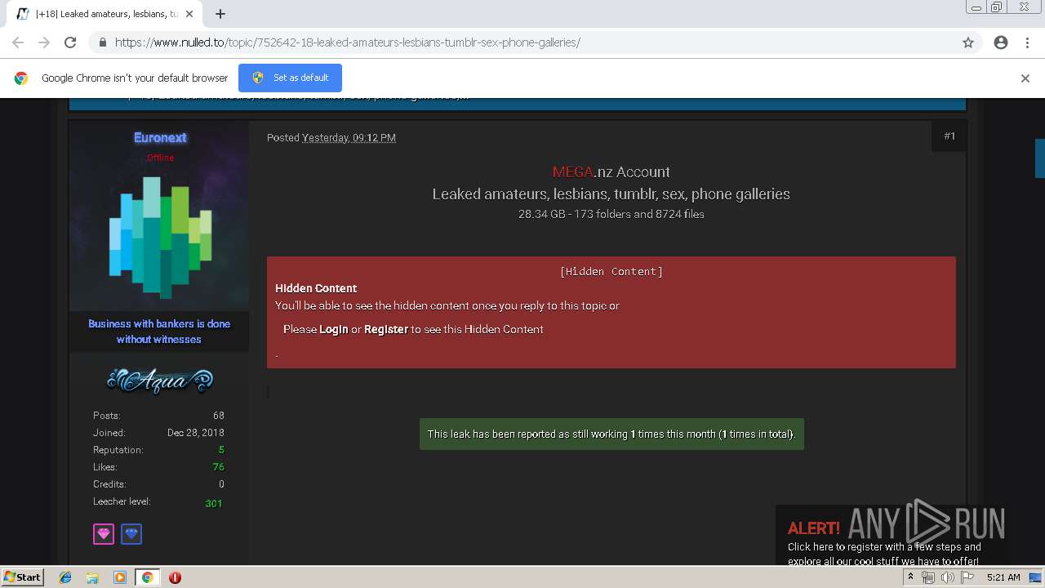Viewport: 1045px width, 588px height.
Task: Click the Register link in hidden content
Action: (x=386, y=329)
